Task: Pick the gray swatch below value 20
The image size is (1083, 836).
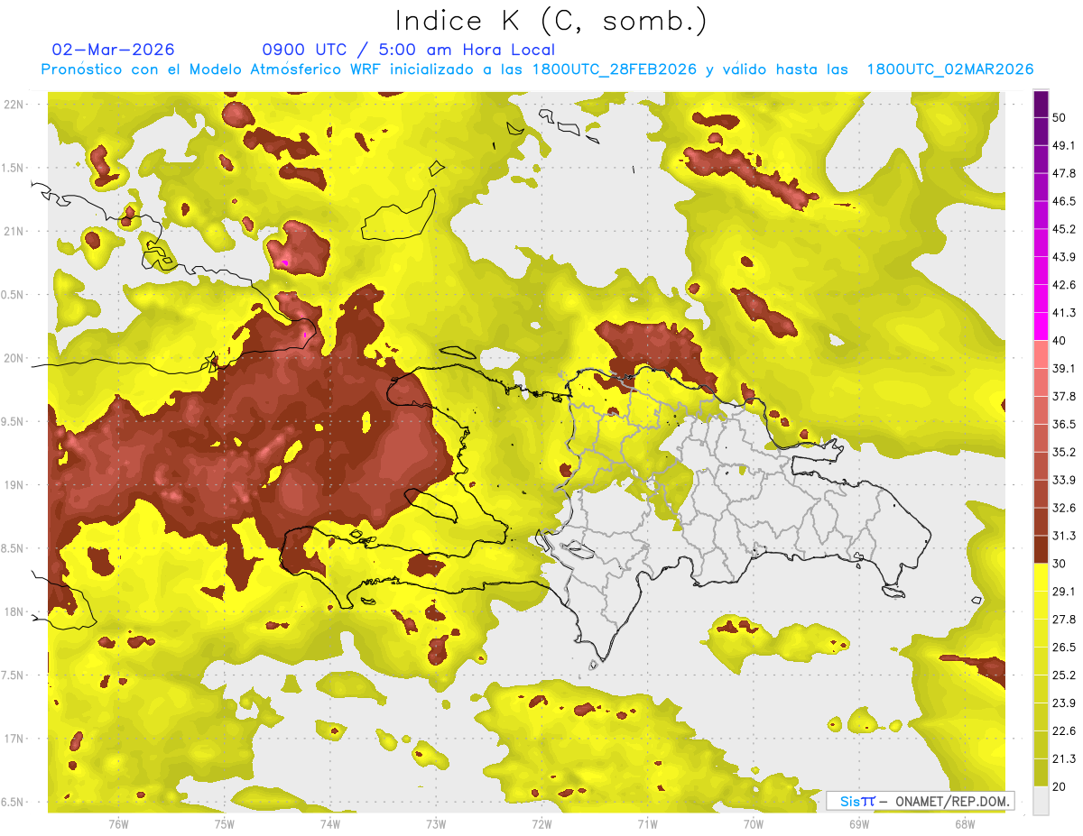Action: tap(1041, 801)
